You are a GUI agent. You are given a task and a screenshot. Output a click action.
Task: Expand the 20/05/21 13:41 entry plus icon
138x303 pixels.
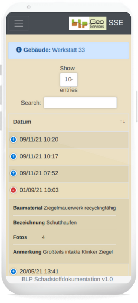point(13,272)
